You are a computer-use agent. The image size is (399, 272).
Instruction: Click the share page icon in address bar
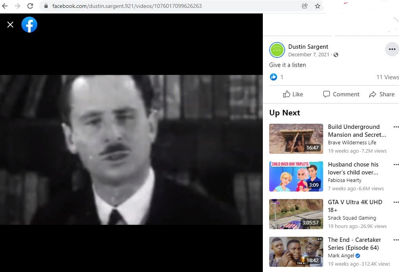(x=305, y=6)
